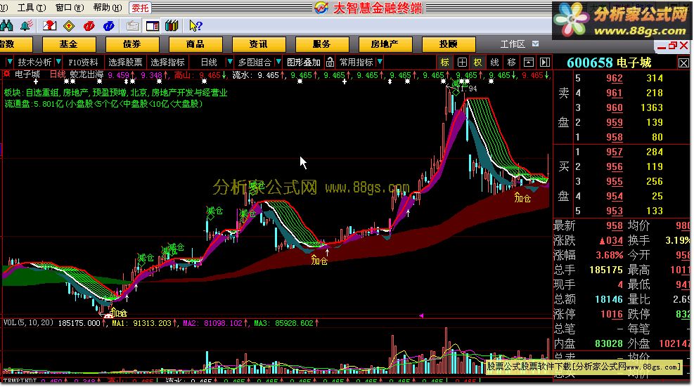
Task: Expand the 工作区 dropdown arrow
Action: [x=536, y=44]
